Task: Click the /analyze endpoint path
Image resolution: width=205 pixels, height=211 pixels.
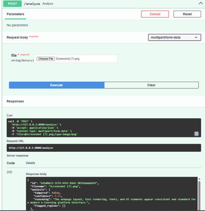Action: (32, 4)
